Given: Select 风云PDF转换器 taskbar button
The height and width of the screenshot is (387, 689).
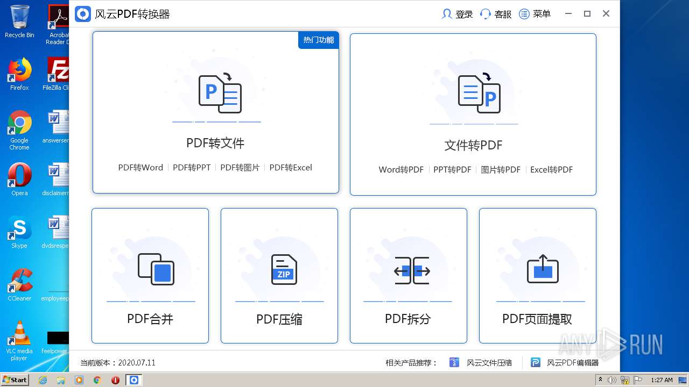Looking at the screenshot, I should (134, 380).
